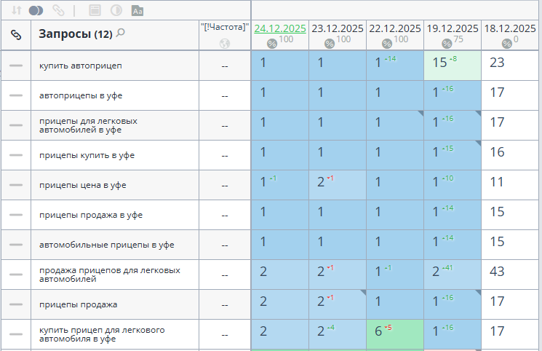Expand dash marker beside прицепы цена в уфе
This screenshot has width=542, height=351.
[16, 185]
